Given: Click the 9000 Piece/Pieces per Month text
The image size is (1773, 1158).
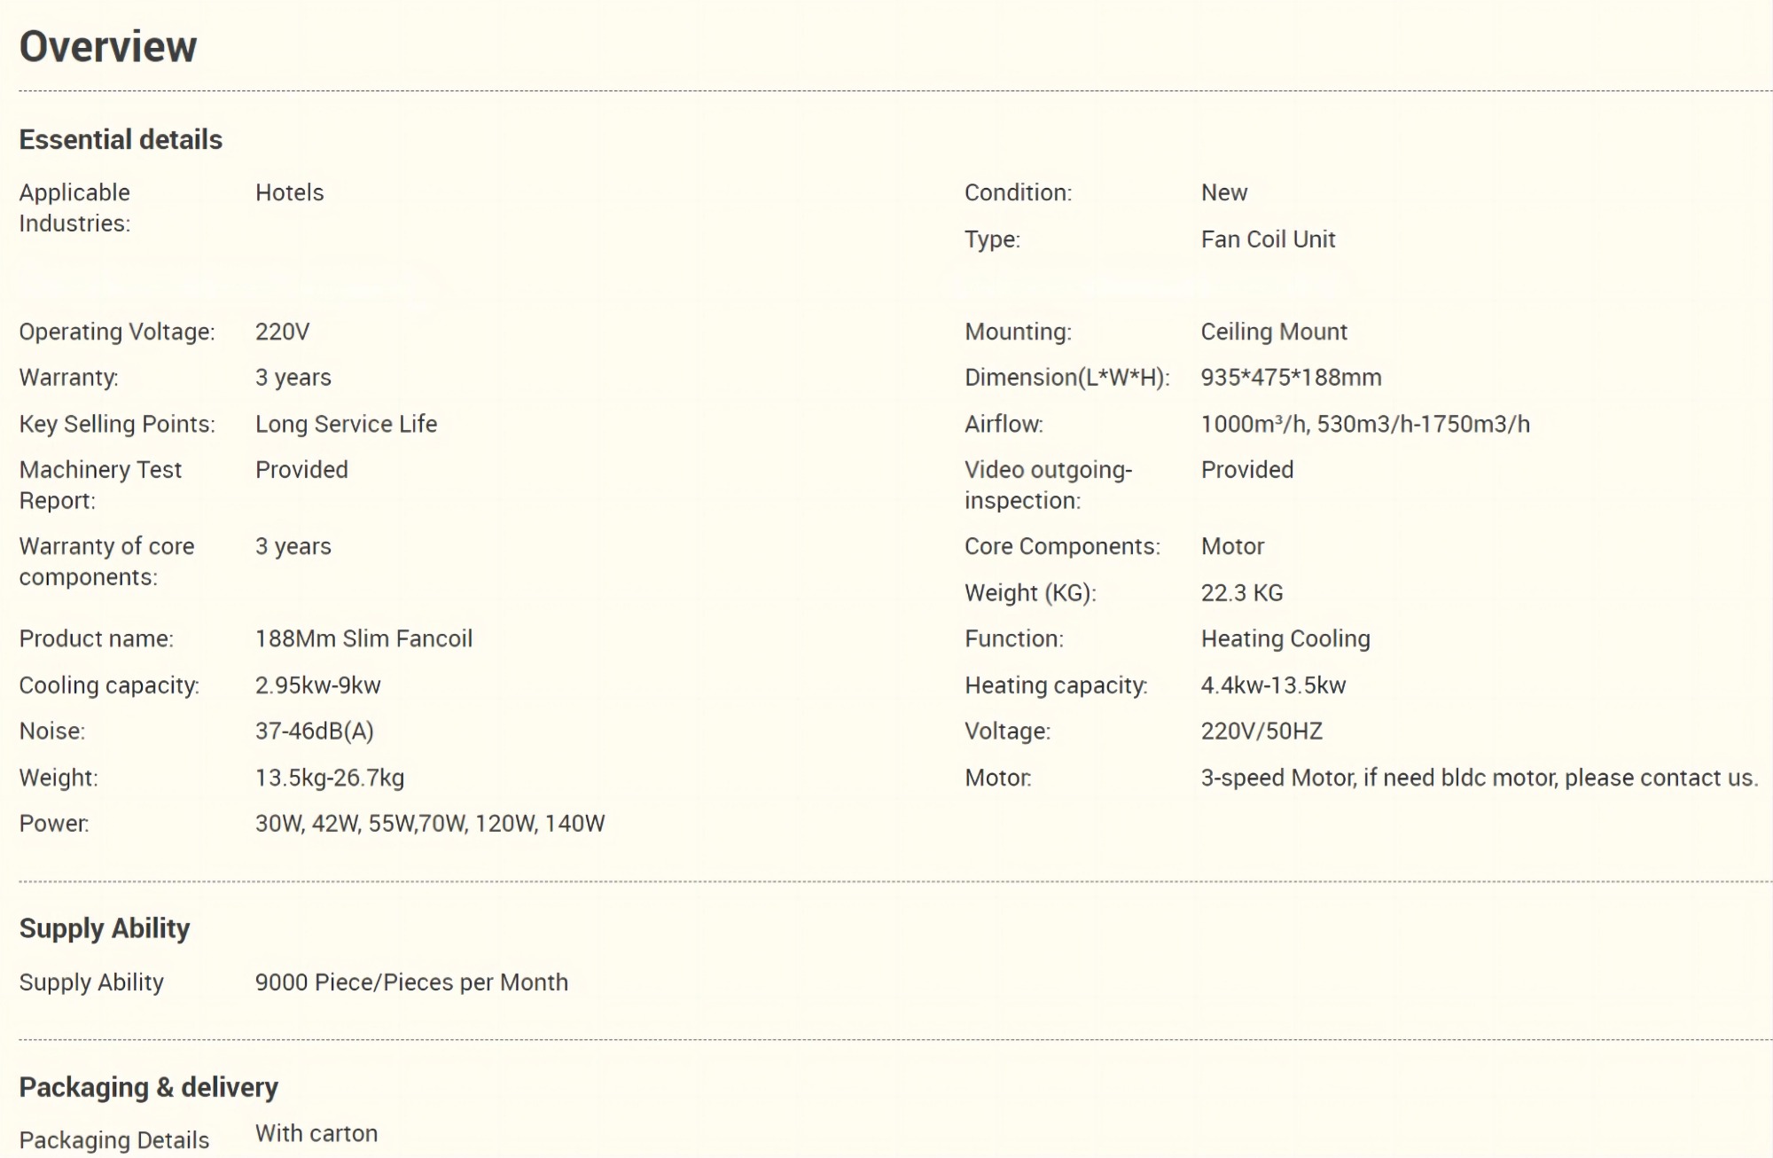Looking at the screenshot, I should click(x=411, y=982).
